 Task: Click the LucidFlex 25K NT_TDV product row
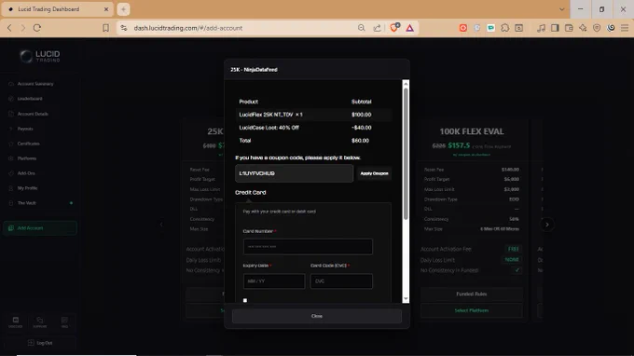pos(314,115)
